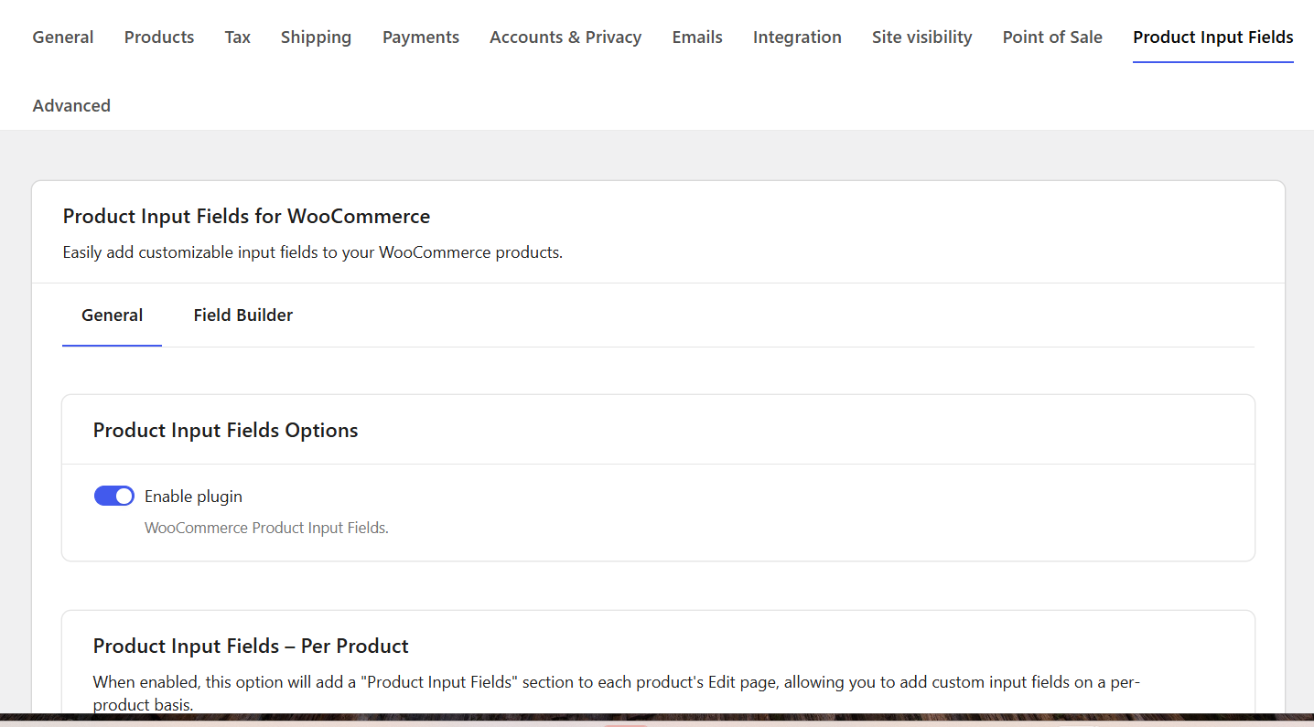This screenshot has width=1314, height=727.
Task: Open the Point of Sale tab
Action: 1052,37
